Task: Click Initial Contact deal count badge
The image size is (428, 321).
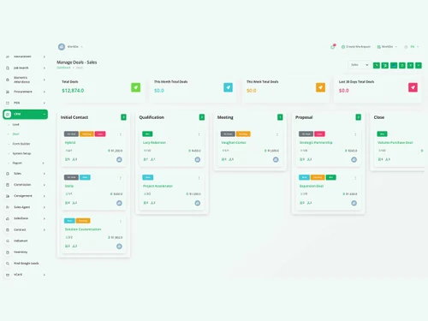Action: pyautogui.click(x=123, y=117)
